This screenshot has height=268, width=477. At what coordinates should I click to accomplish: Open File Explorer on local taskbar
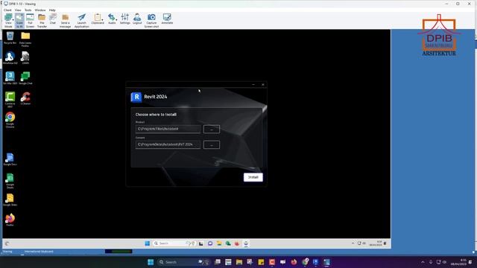[239, 262]
